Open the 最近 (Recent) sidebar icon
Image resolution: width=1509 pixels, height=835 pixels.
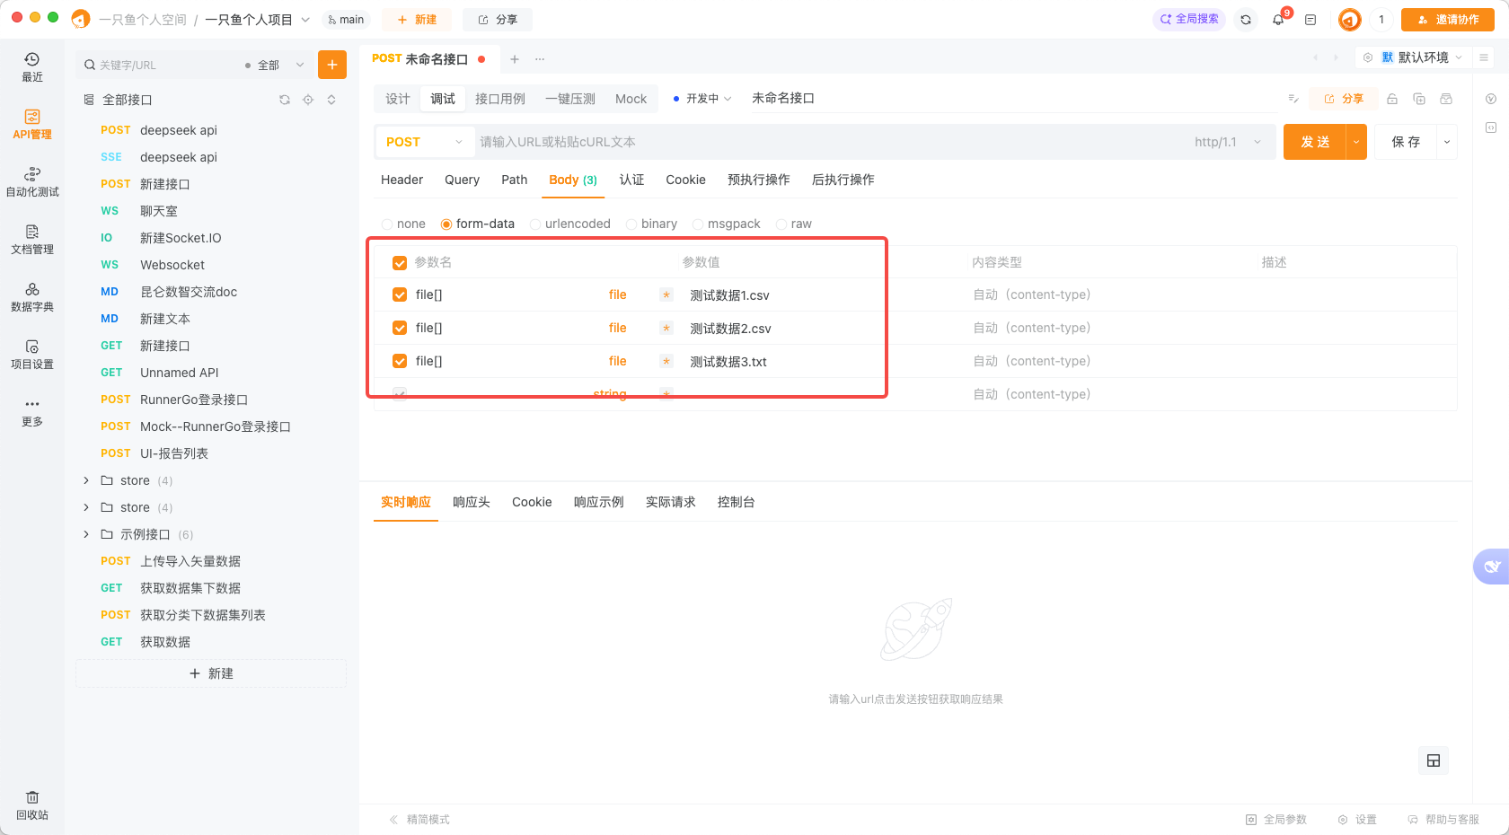tap(32, 66)
